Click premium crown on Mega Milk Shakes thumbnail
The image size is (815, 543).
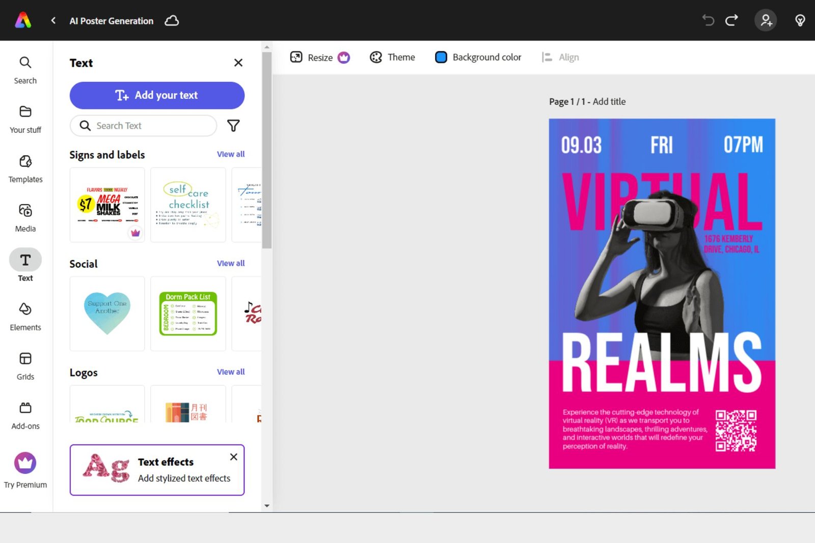coord(135,233)
